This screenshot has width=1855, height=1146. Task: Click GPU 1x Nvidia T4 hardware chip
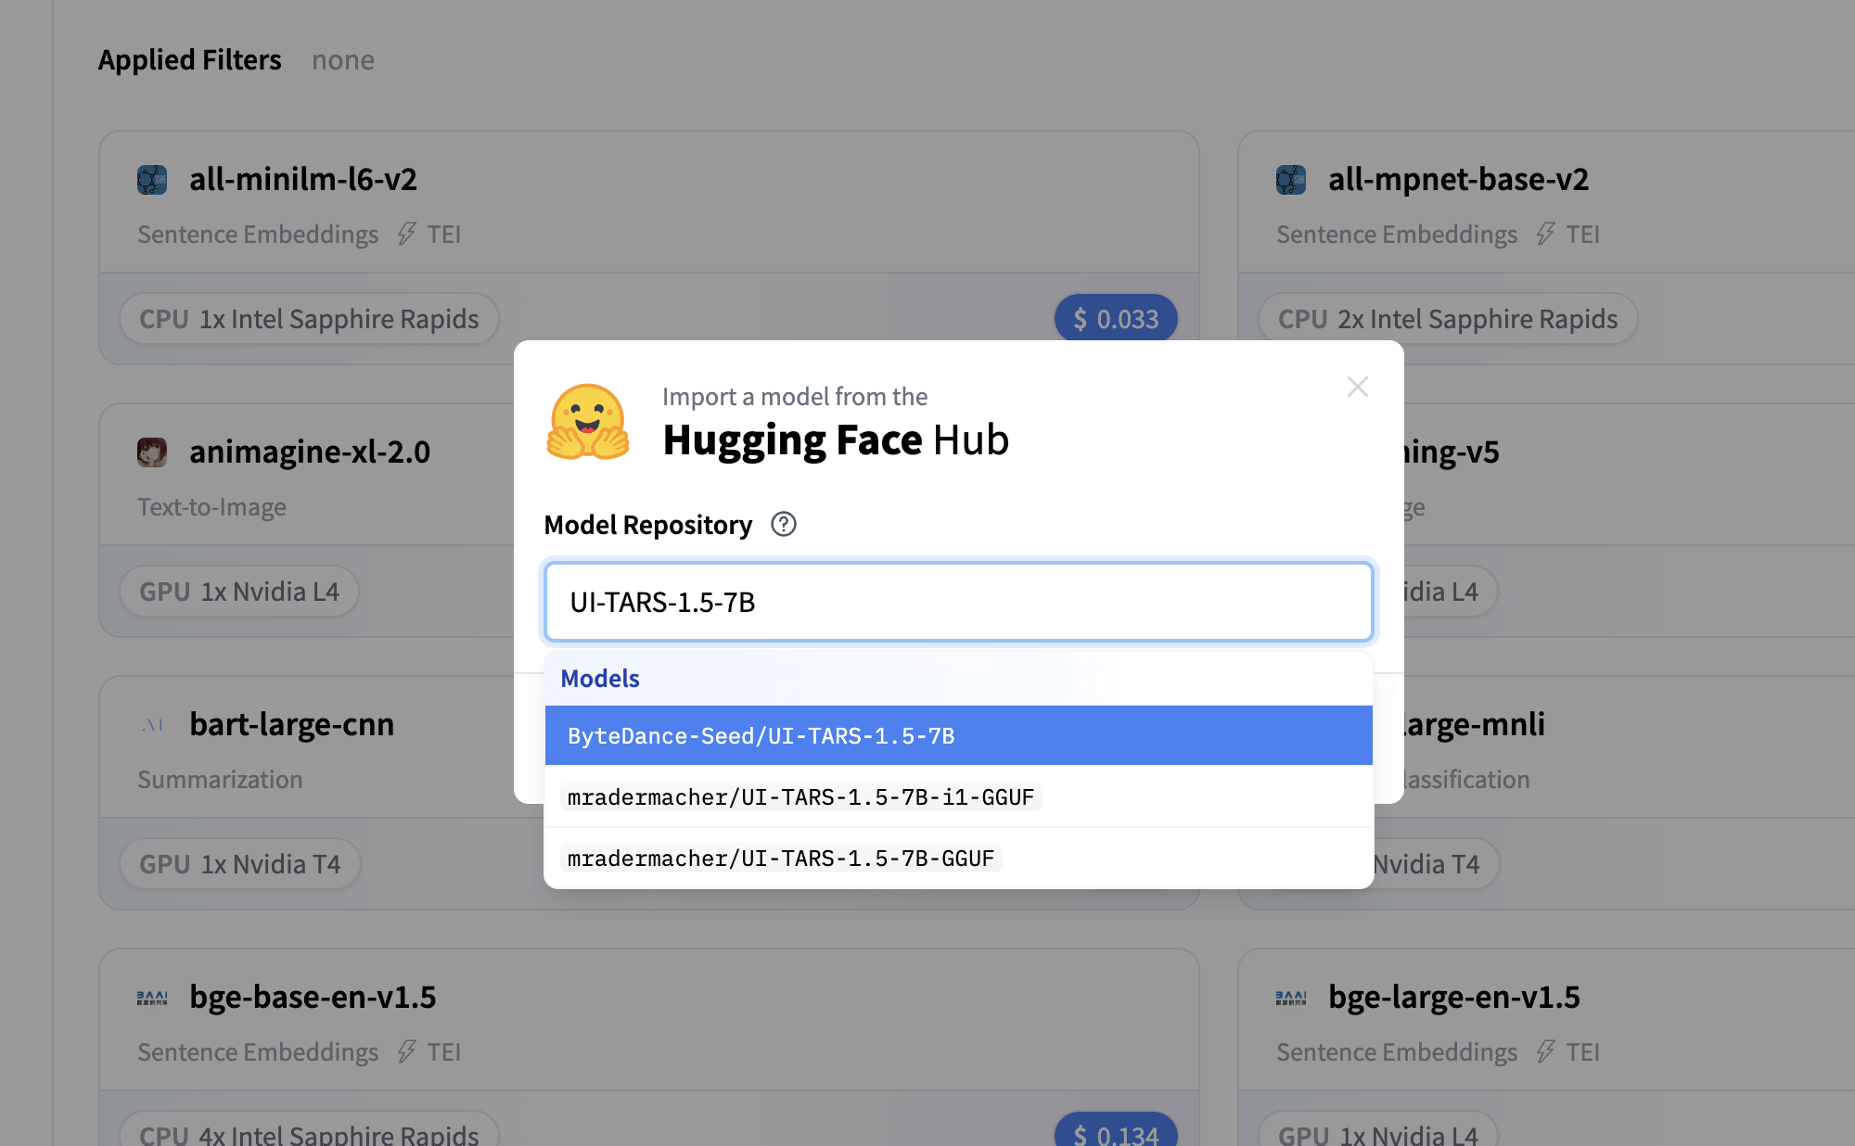point(239,864)
